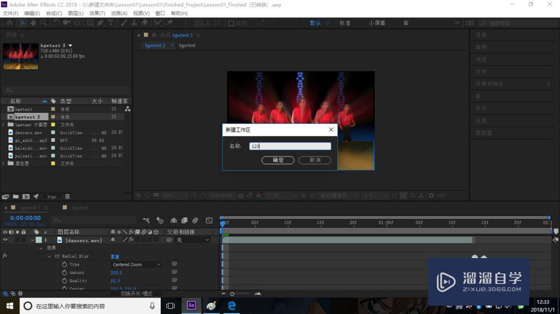Select the Hand tool

point(33,23)
